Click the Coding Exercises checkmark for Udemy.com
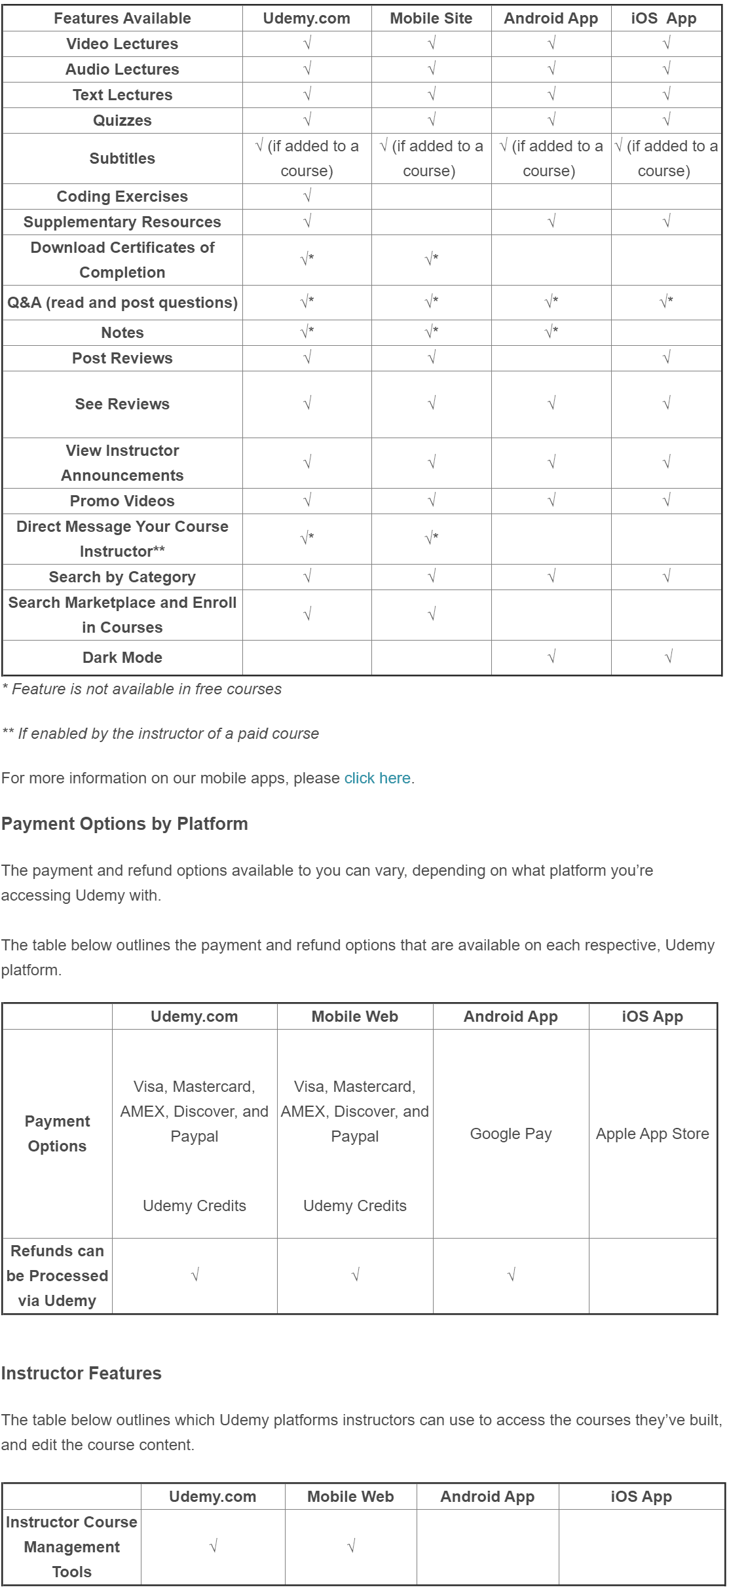The image size is (729, 1589). click(307, 196)
